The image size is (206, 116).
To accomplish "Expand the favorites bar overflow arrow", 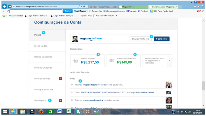I will click(x=117, y=16).
